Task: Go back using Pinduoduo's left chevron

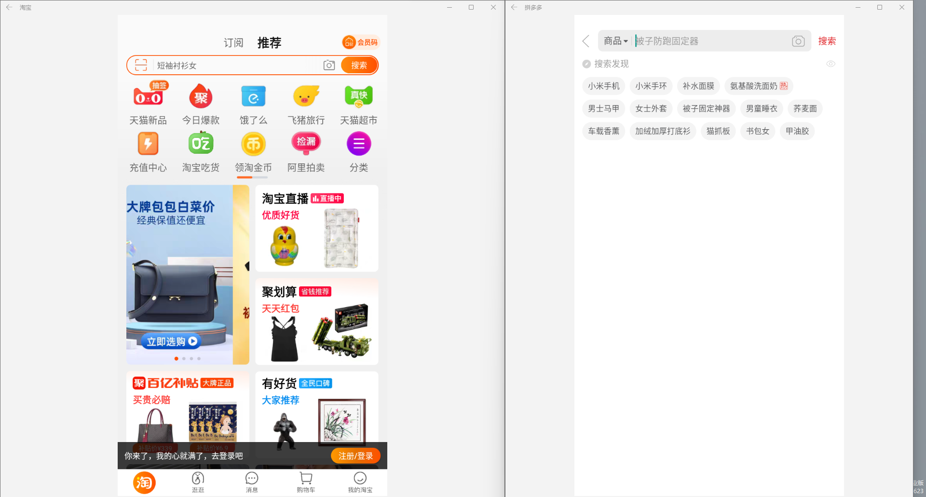Action: click(x=586, y=41)
